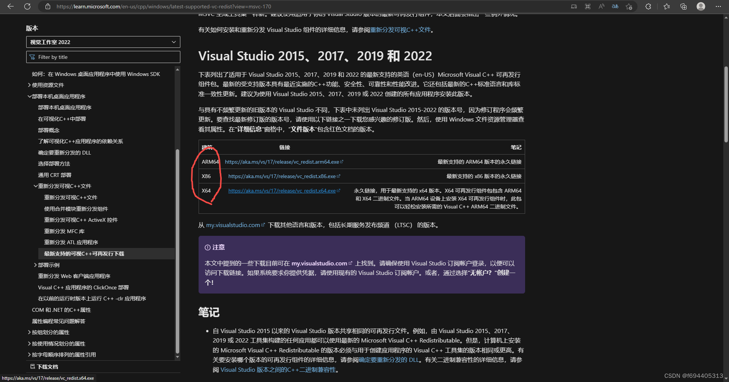Click external link icon after arm64.exe link
Screen dimensions: 729x382
tap(342, 162)
